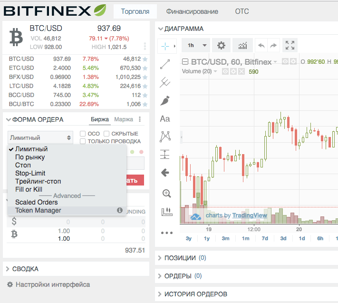Open the Торговля tab
This screenshot has height=303, width=338.
coord(135,11)
